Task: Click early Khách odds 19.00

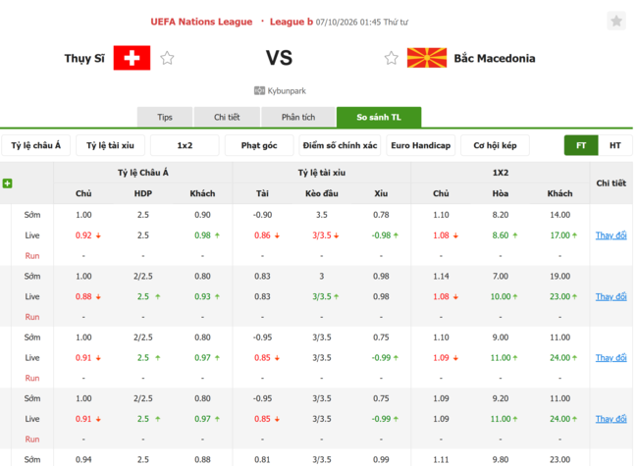Action: pos(559,276)
